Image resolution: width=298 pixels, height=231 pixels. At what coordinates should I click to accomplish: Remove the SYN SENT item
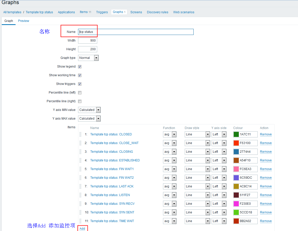point(266,212)
